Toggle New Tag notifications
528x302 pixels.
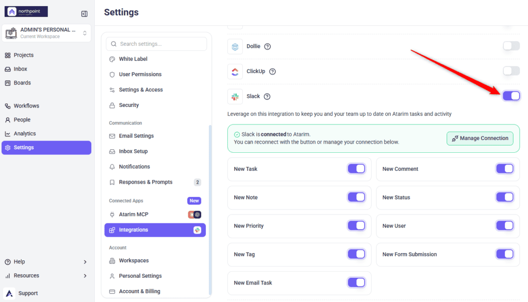click(x=356, y=254)
